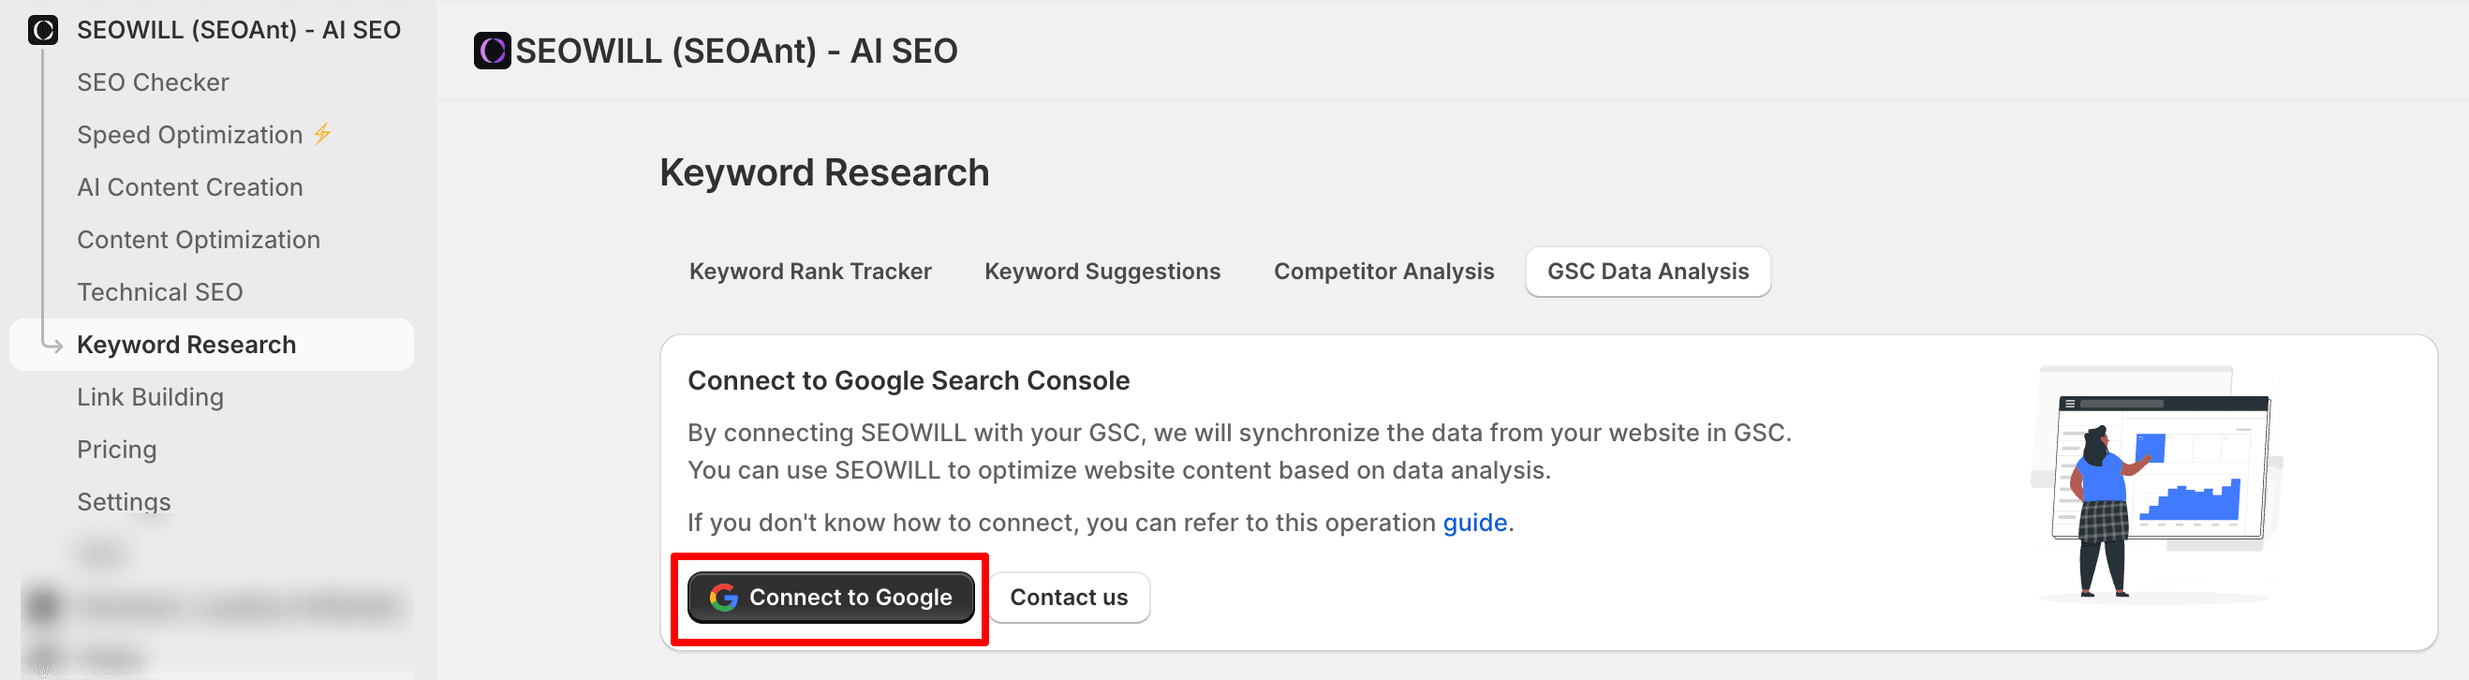Open the Competitor Analysis tab
Image resolution: width=2469 pixels, height=680 pixels.
(x=1383, y=272)
